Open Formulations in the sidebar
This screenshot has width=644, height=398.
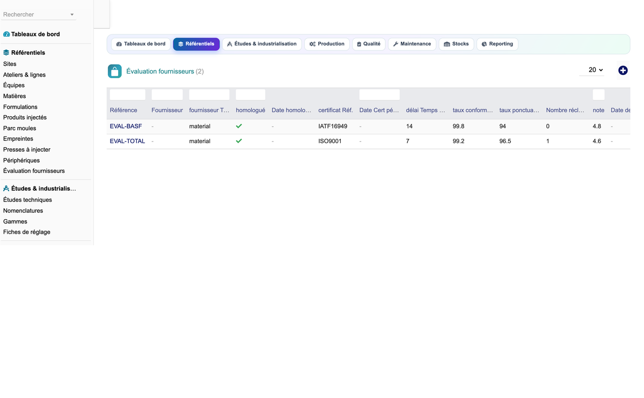(x=20, y=107)
